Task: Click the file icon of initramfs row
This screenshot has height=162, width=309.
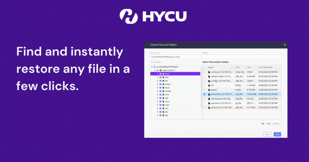Action: click(209, 94)
